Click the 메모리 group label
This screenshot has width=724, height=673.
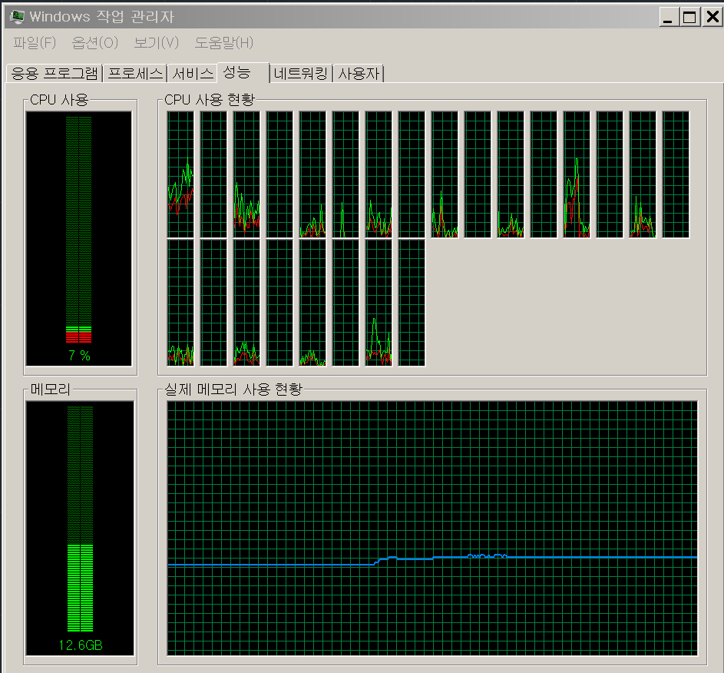pyautogui.click(x=51, y=390)
